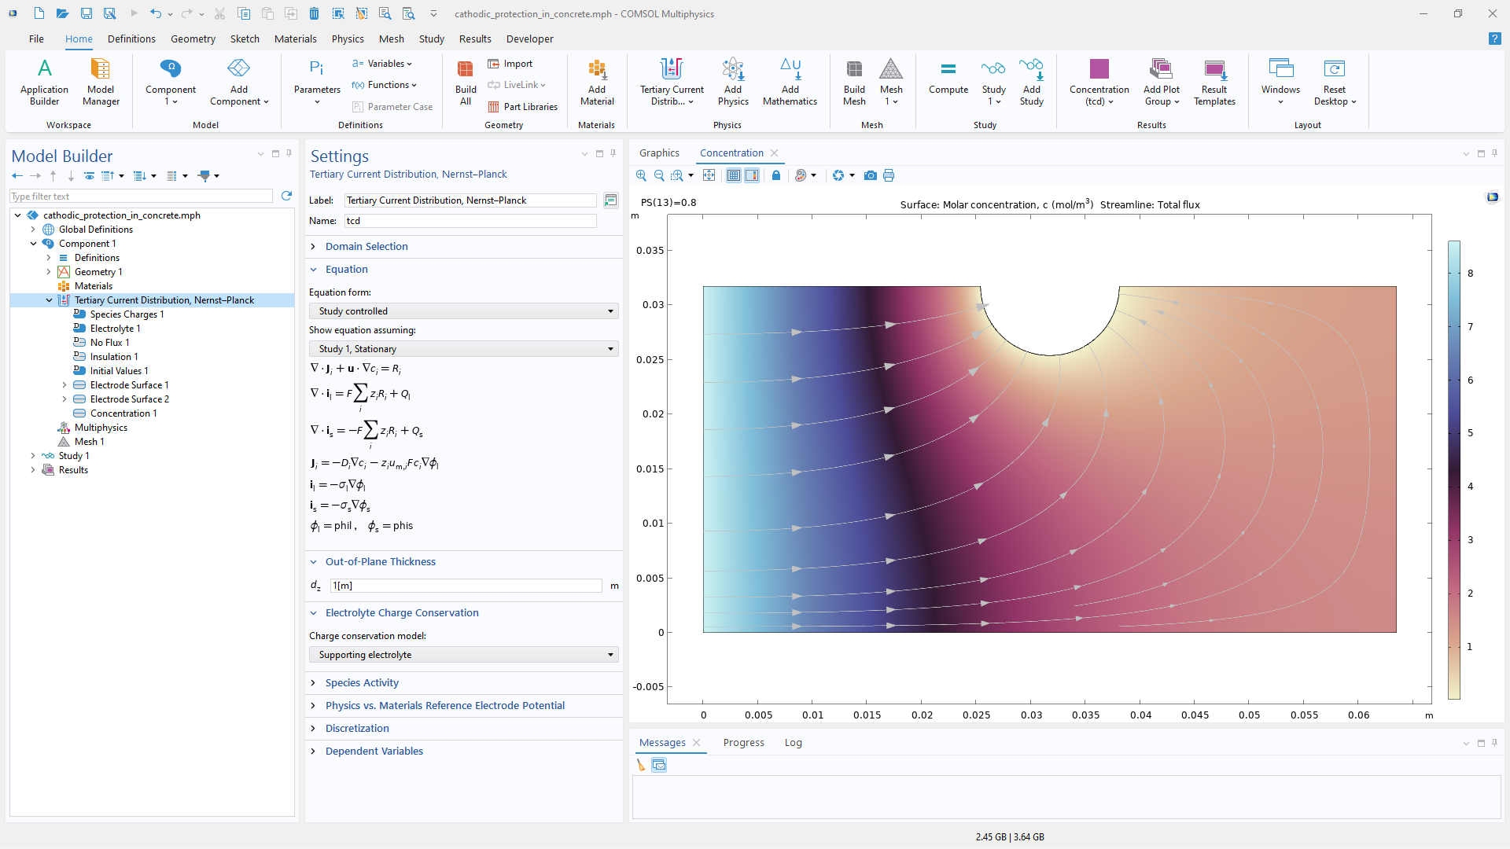Expand the Domain Selection section
1510x849 pixels.
tap(366, 247)
